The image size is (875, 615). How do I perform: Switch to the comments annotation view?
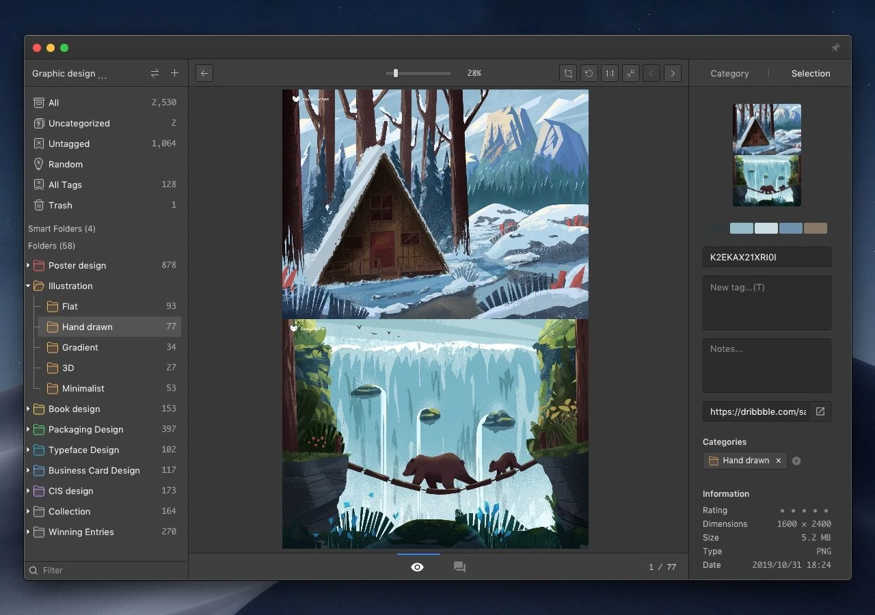pyautogui.click(x=459, y=567)
